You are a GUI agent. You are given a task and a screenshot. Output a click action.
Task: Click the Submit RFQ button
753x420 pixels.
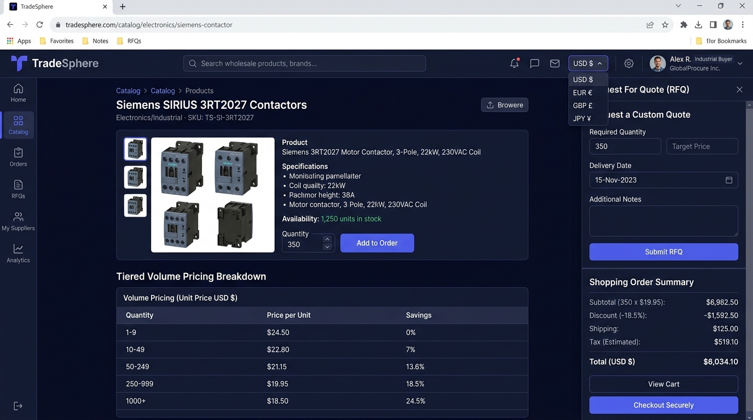pyautogui.click(x=663, y=252)
